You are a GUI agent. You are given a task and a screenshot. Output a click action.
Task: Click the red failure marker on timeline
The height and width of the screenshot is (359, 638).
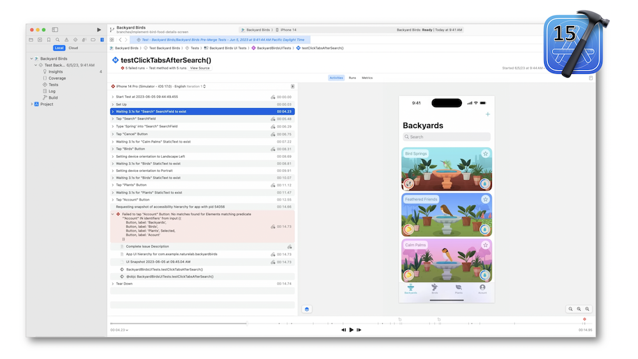(584, 320)
